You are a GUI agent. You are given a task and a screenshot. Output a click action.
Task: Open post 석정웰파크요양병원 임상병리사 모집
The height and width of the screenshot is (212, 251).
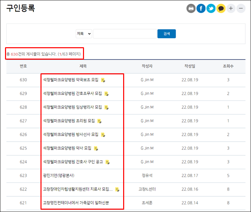tap(72, 107)
